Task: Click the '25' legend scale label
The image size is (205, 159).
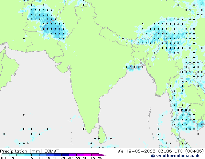Action: (63, 158)
